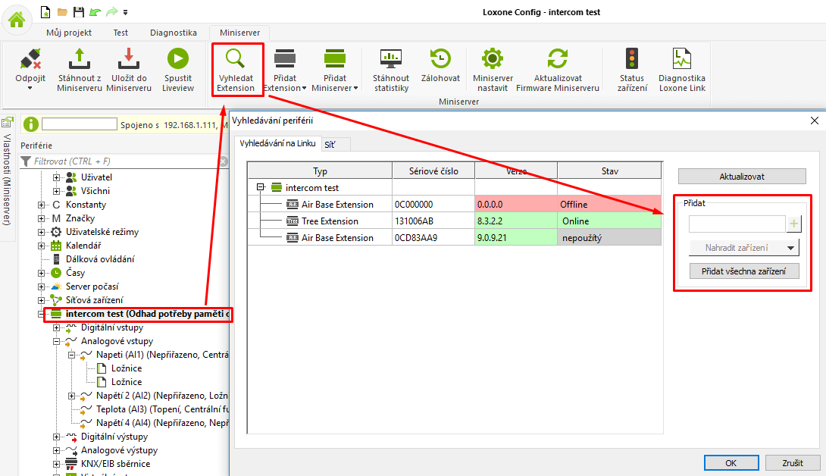Click the Filtrovat search field
The image size is (826, 476).
[x=121, y=161]
